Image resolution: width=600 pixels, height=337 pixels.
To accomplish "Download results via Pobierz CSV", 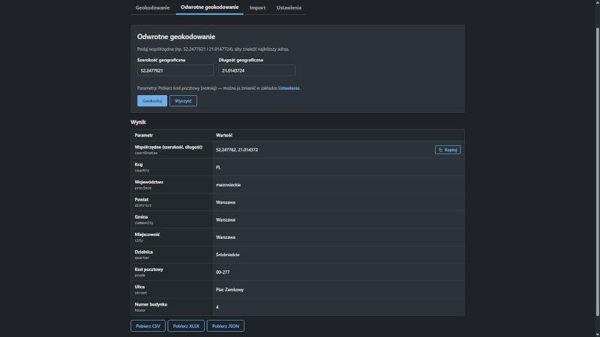I will pyautogui.click(x=148, y=326).
